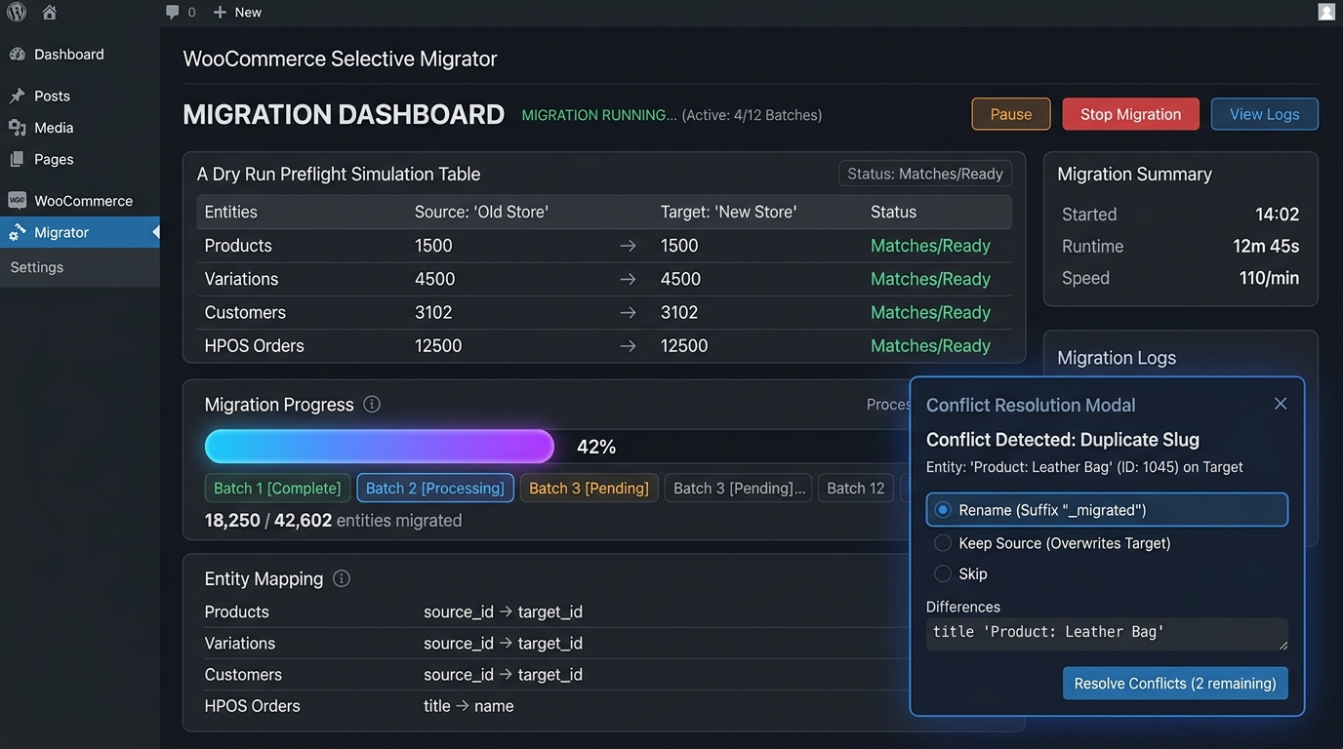Click the Speed value 110/min
The height and width of the screenshot is (749, 1343).
(x=1269, y=278)
